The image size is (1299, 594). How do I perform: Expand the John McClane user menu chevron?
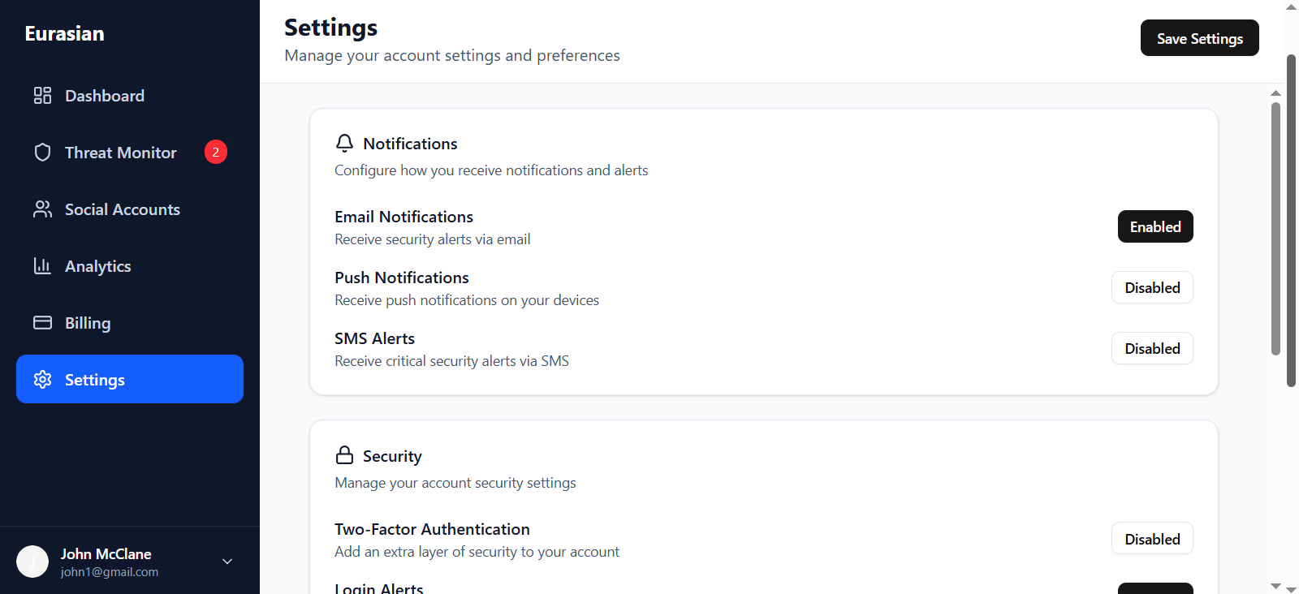[227, 562]
